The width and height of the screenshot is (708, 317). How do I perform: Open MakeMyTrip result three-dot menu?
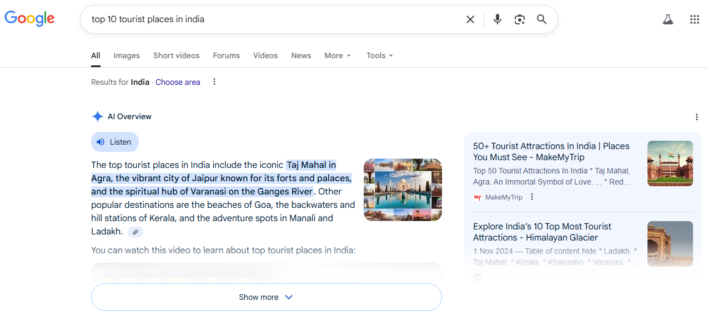[x=532, y=197]
